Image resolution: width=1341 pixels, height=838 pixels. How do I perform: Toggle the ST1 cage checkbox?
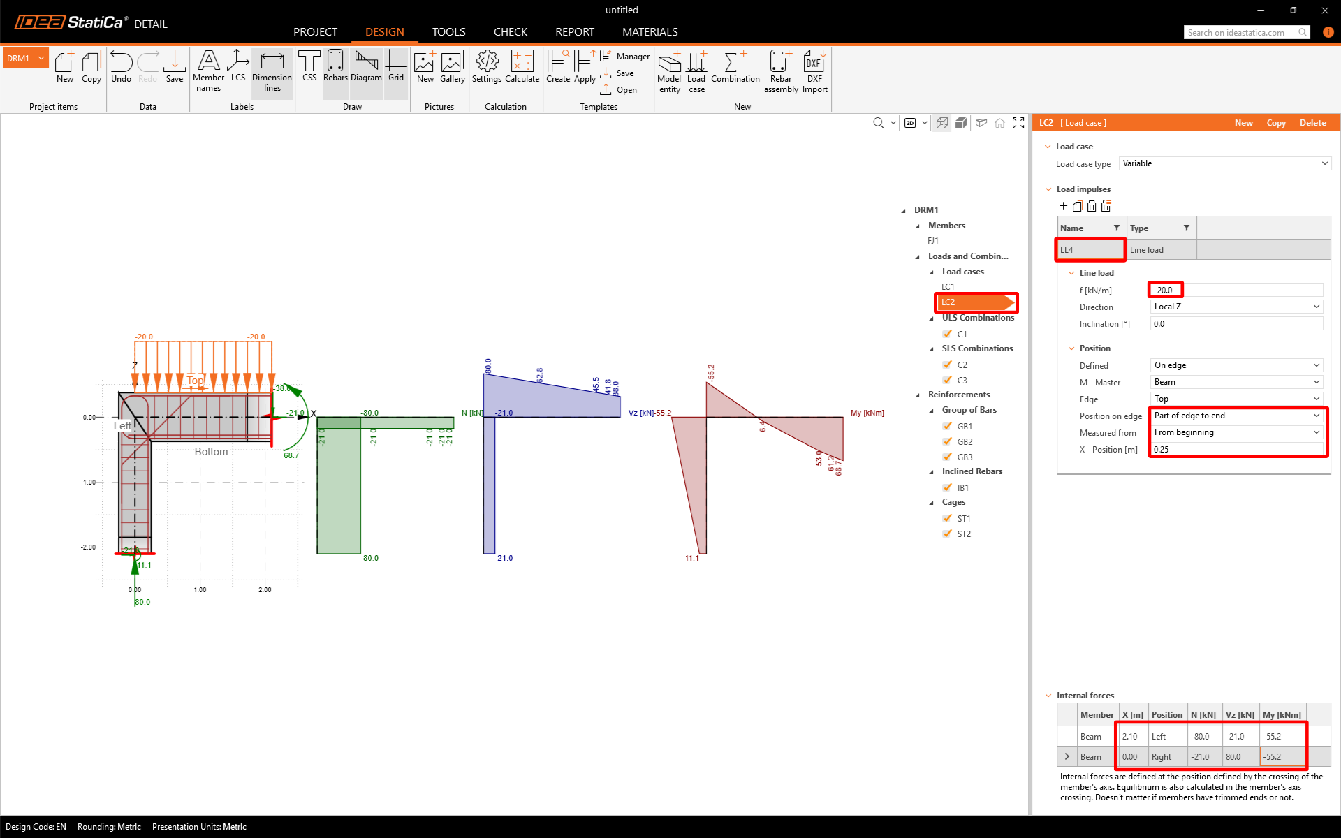tap(948, 518)
